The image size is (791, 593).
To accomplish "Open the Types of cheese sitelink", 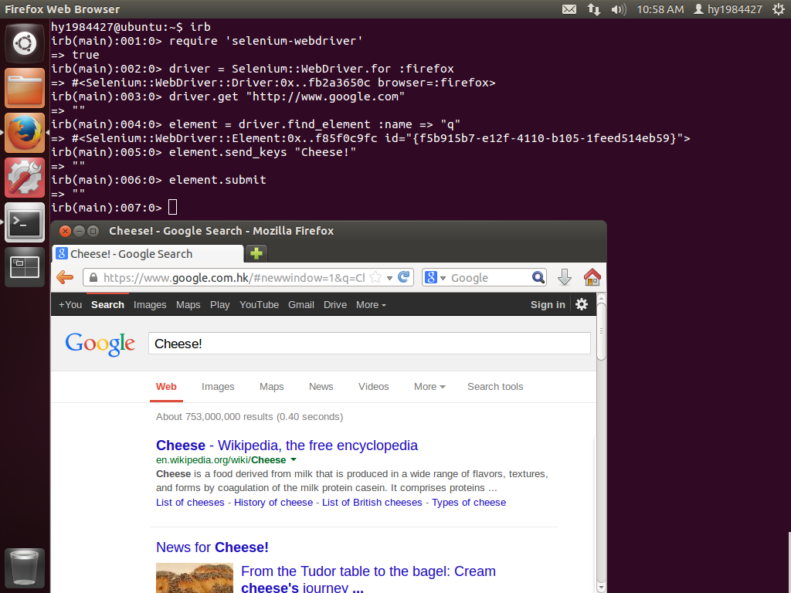I will 469,502.
